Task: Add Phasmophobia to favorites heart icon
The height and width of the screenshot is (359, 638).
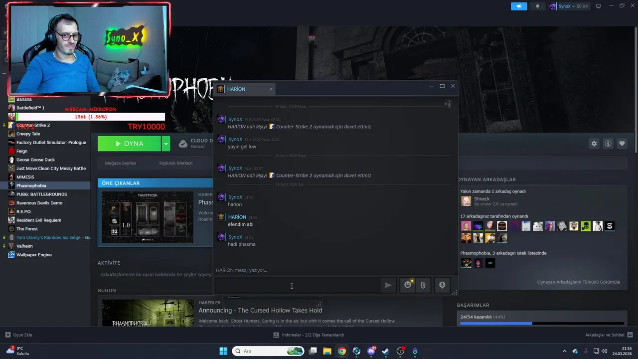Action: click(x=622, y=144)
